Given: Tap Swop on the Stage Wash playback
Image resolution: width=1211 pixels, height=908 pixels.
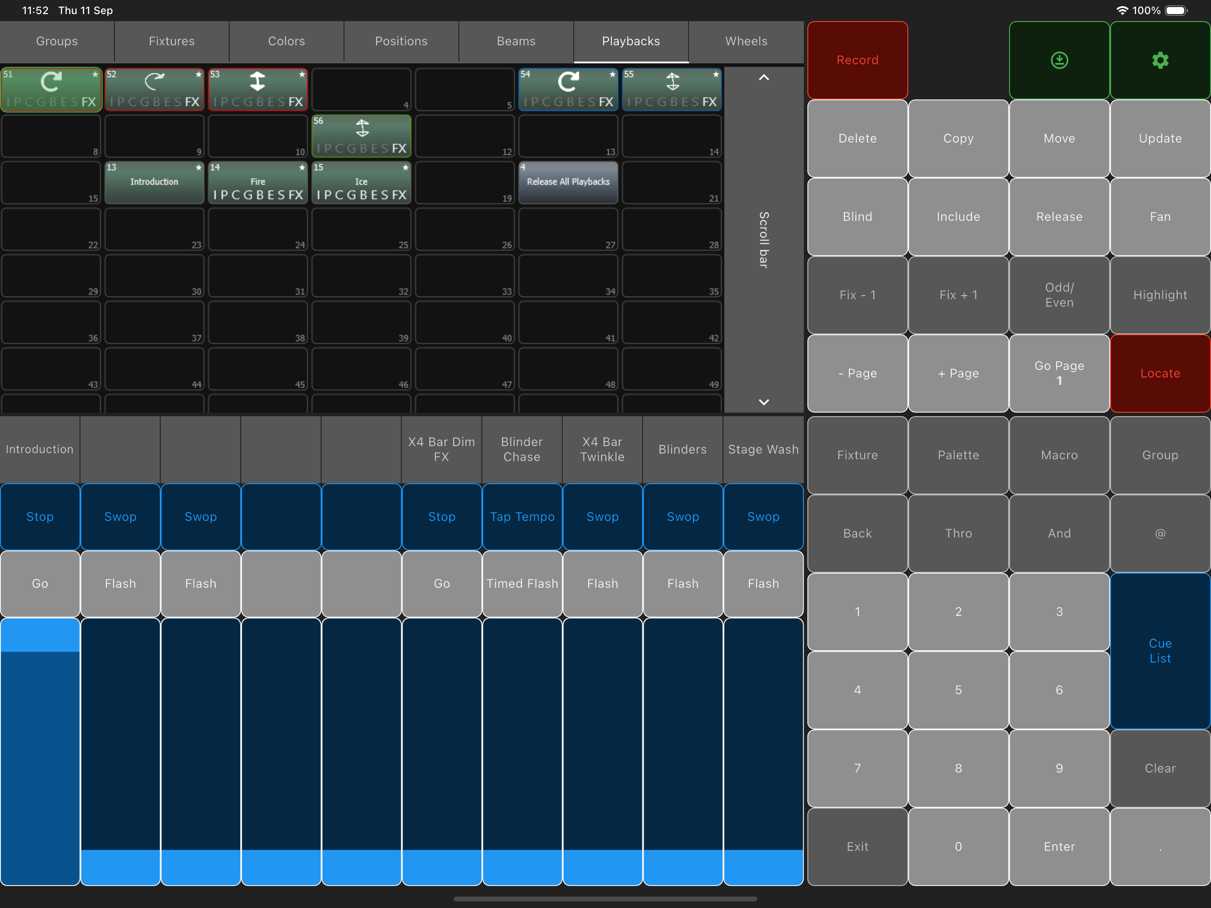Looking at the screenshot, I should 763,516.
